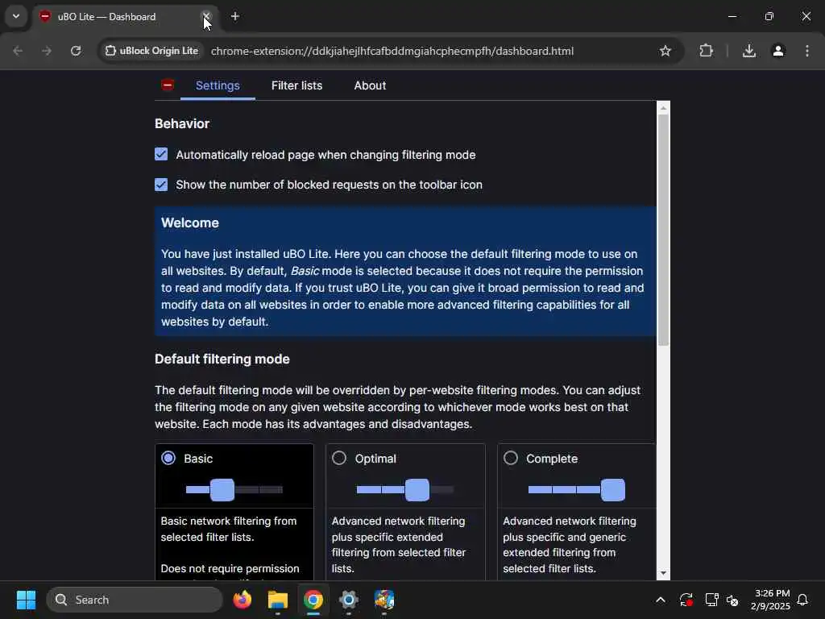This screenshot has width=825, height=619.
Task: Open the Chrome profile menu
Action: coord(778,51)
